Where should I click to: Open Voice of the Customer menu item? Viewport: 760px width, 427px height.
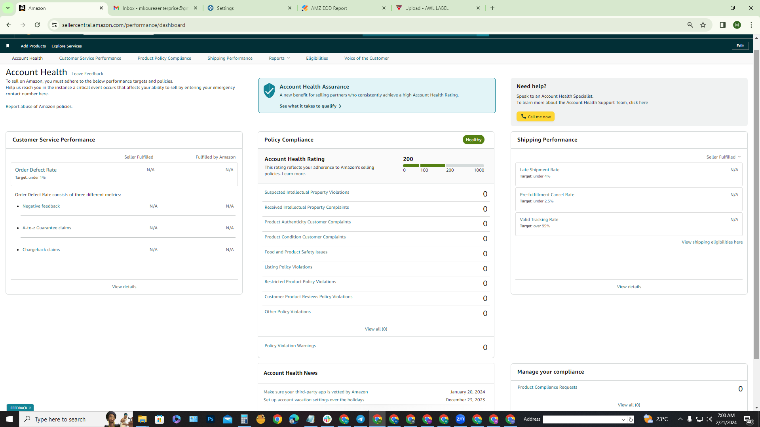pyautogui.click(x=367, y=58)
